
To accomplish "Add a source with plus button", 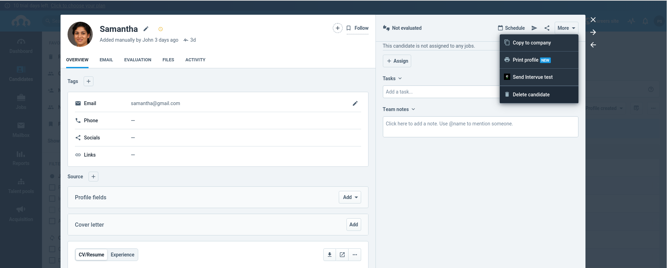I will pos(93,177).
